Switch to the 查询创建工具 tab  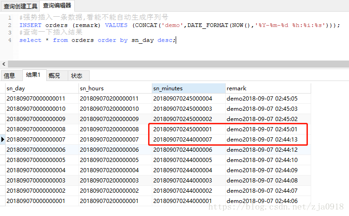pyautogui.click(x=20, y=6)
